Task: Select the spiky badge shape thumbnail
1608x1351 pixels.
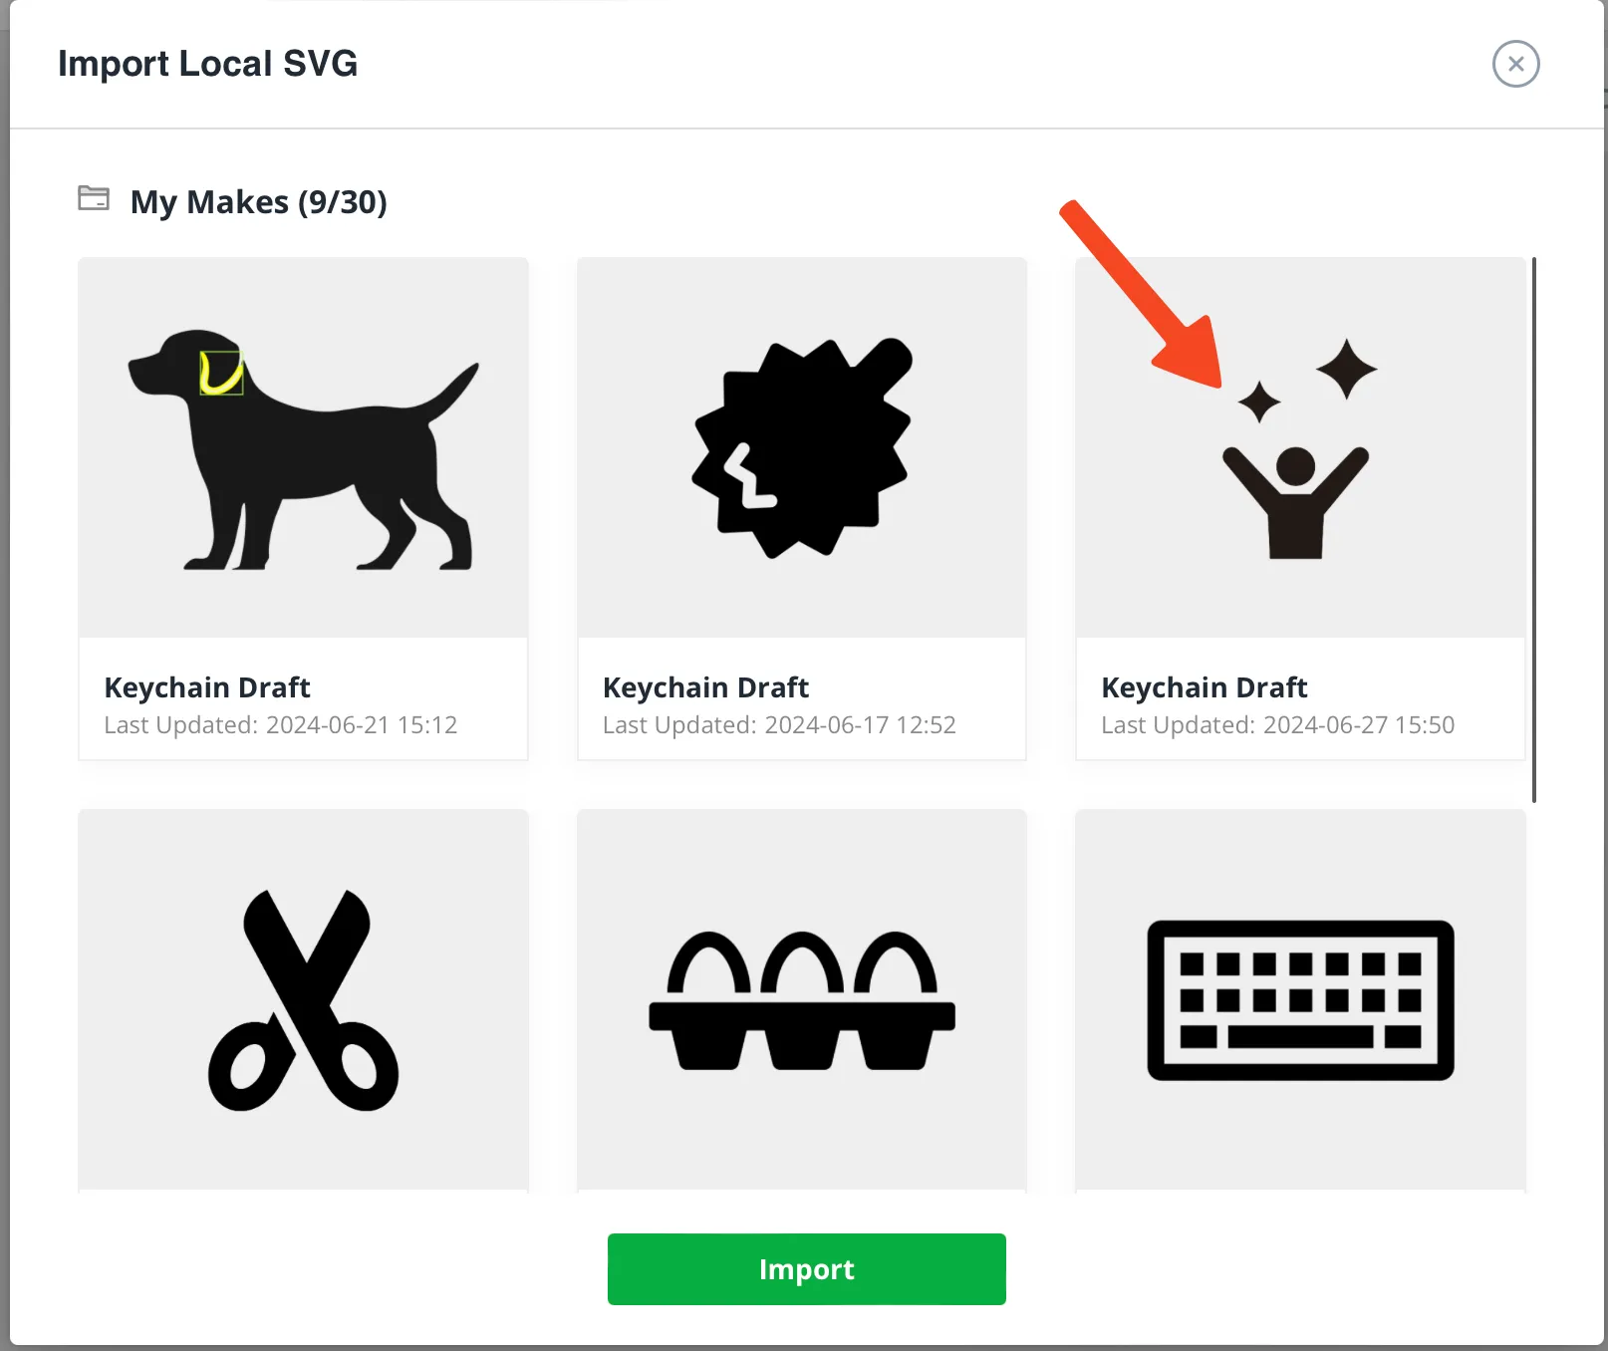Action: click(802, 448)
